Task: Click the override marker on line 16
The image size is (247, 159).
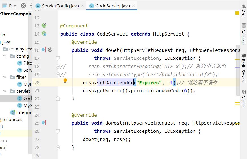Action: pyautogui.click(x=44, y=50)
